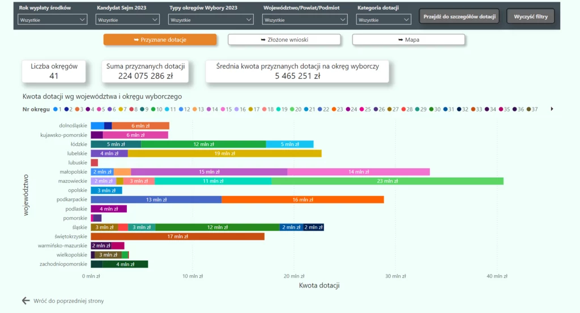Screen dimensions: 580x313
Task: Open the Mapa tab
Action: click(408, 40)
